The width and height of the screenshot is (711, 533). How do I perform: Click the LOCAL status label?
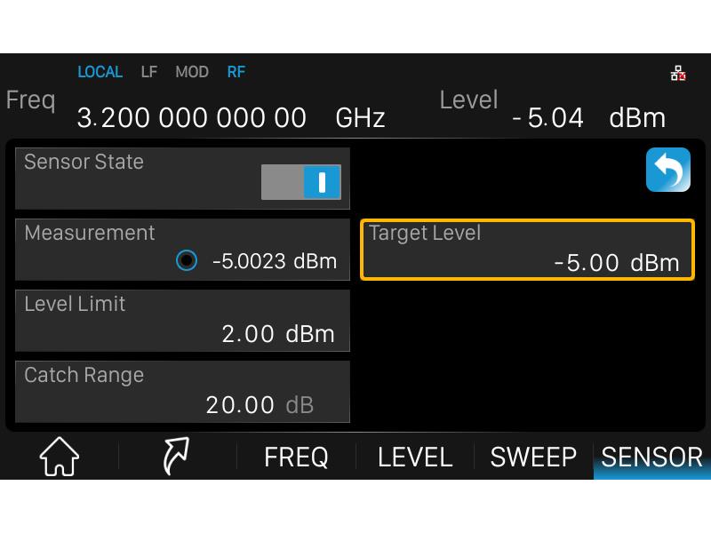pos(100,72)
